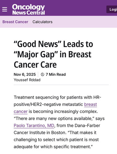Click the quote "There are many new options available"
The height and width of the screenshot is (154, 117).
54,119
